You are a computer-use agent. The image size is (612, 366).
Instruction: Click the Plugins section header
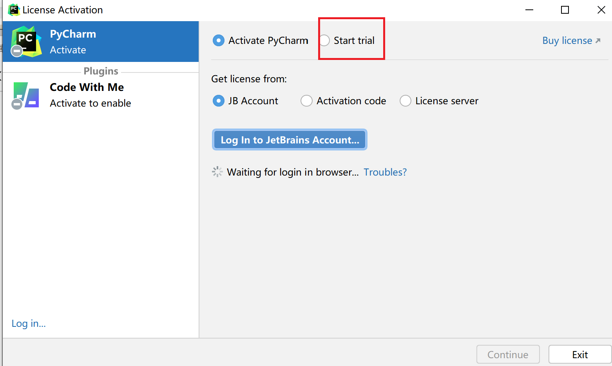(101, 71)
